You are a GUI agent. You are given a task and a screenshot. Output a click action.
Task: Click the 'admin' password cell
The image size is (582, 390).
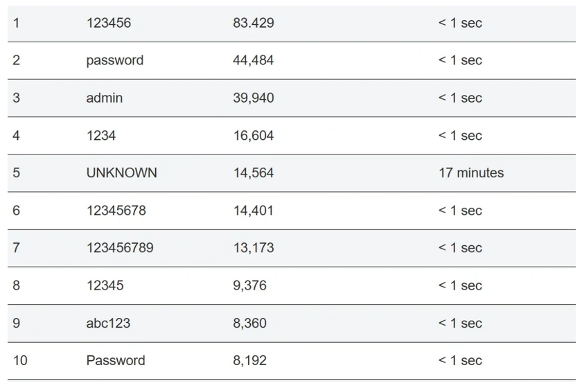[104, 98]
